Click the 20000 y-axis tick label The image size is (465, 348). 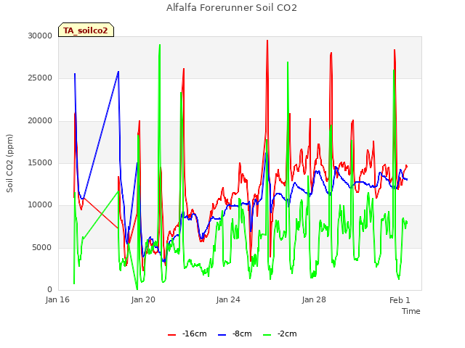coord(40,121)
